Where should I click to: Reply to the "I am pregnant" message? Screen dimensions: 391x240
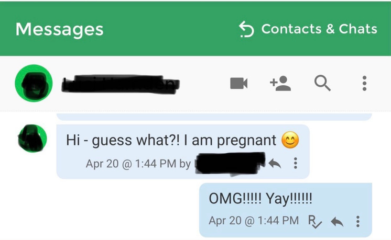[x=275, y=164]
